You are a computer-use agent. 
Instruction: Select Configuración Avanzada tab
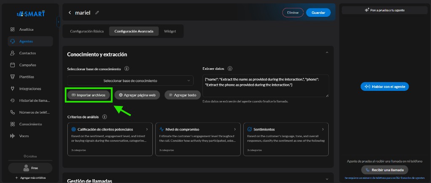pos(134,31)
